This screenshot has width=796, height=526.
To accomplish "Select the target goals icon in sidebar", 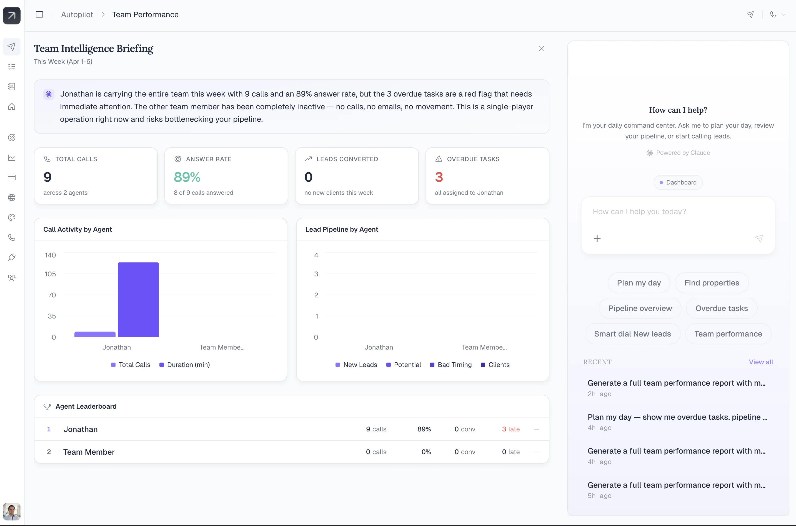I will [12, 137].
